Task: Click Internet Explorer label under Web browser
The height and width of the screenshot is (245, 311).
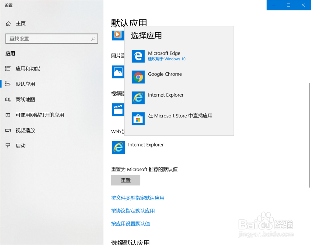Action: point(146,145)
